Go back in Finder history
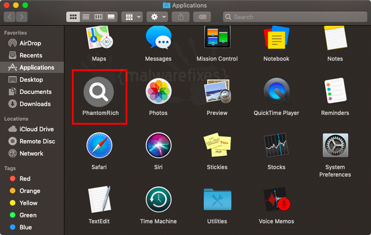This screenshot has width=371, height=235. 10,17
